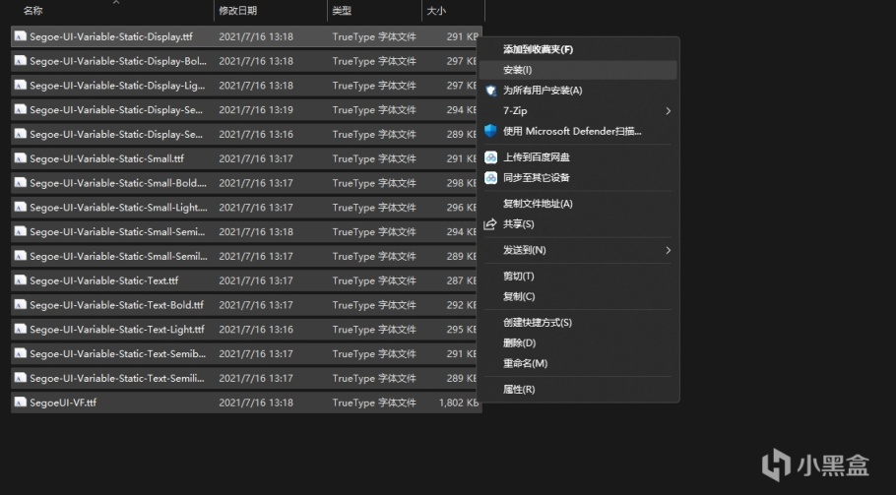Screen dimensions: 896x495
Task: Expand the 发送到(N) submenu arrow
Action: click(668, 250)
